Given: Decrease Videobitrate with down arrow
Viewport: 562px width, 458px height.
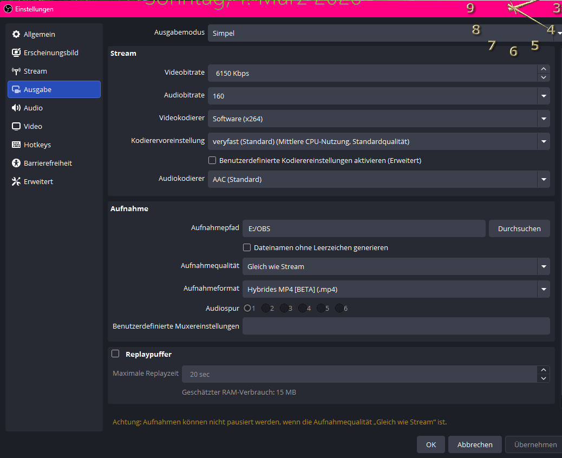Looking at the screenshot, I should click(x=544, y=77).
